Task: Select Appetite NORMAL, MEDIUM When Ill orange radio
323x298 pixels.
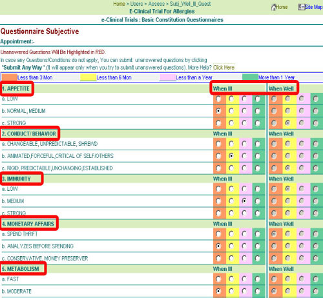Action: [x=218, y=111]
